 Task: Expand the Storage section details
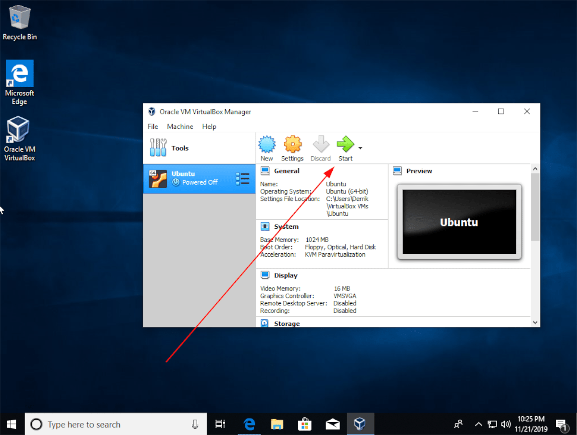[265, 323]
